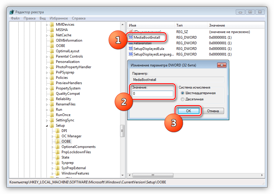
Task: Open the Файл menu
Action: pos(15,18)
